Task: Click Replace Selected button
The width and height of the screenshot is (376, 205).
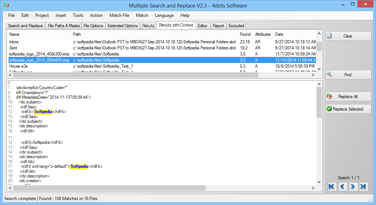Action: pos(348,109)
